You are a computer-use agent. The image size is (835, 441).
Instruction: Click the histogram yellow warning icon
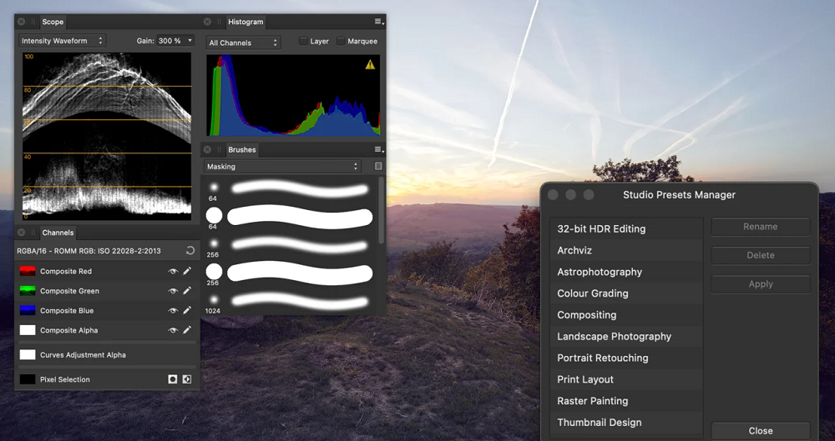coord(370,65)
